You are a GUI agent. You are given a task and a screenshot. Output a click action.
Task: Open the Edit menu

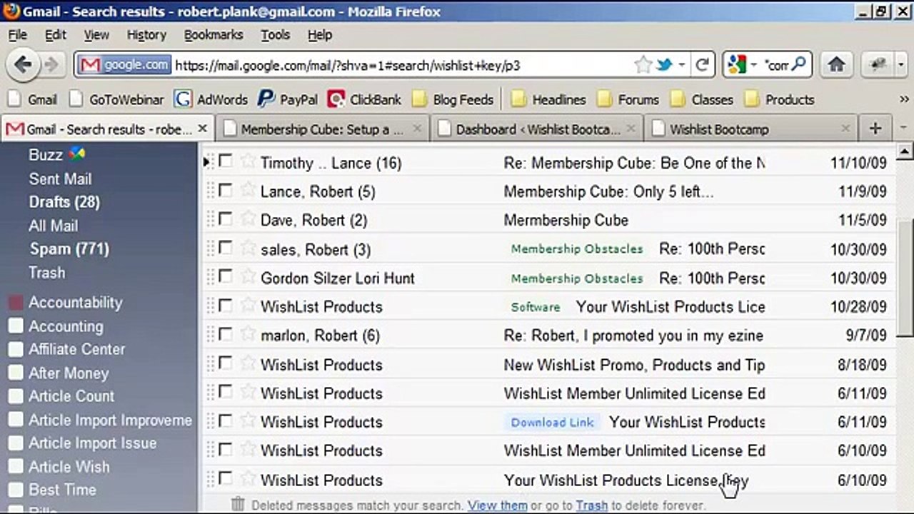click(55, 35)
